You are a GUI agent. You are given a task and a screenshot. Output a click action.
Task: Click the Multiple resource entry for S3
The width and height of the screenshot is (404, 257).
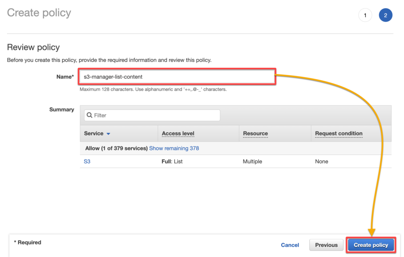click(253, 161)
